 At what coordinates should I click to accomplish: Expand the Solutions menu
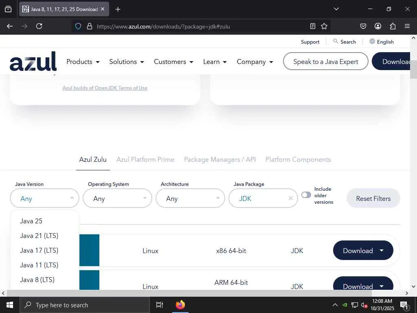click(127, 62)
